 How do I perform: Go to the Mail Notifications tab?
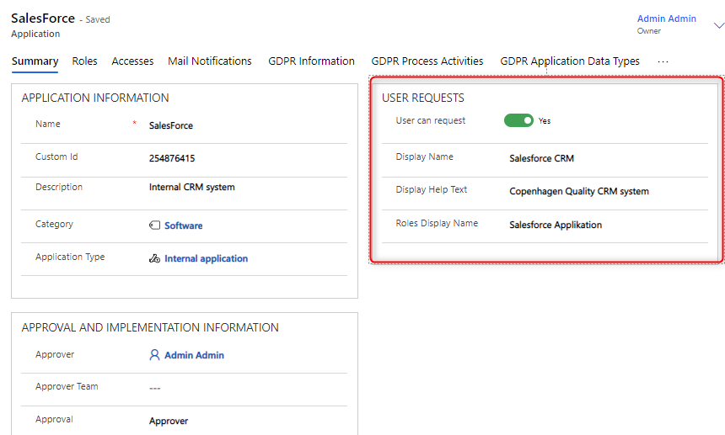209,61
